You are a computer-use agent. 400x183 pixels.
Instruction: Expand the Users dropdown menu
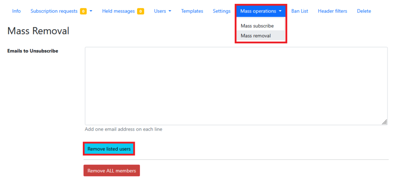(162, 11)
